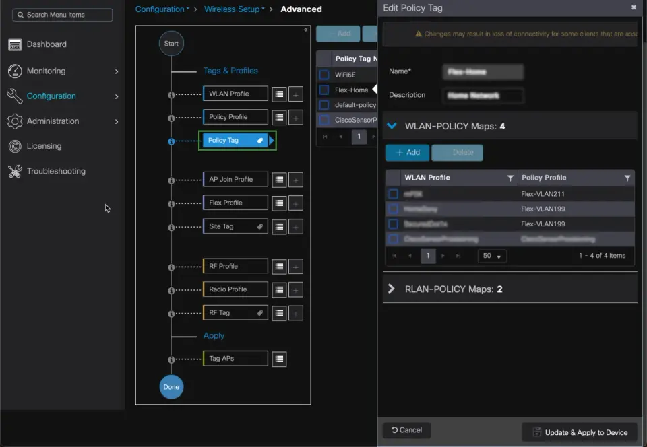Screen dimensions: 647x447
Task: Click the Add button in WLAN-POLICY Maps
Action: pos(407,152)
